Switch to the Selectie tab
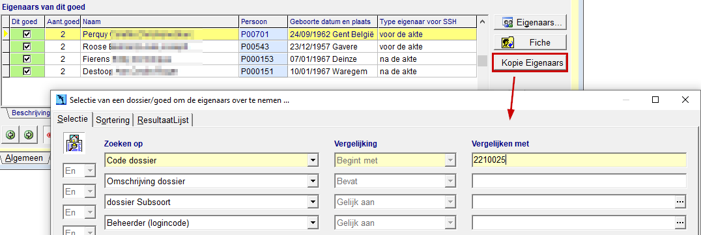701x235 pixels. [x=73, y=120]
